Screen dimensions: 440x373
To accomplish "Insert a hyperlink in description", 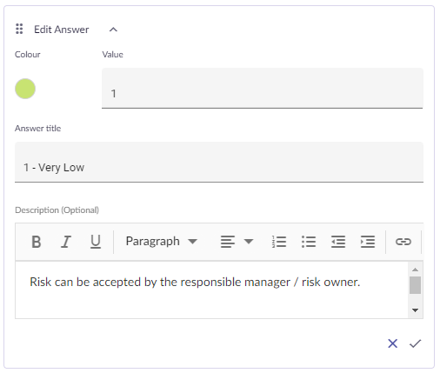I will pyautogui.click(x=403, y=242).
